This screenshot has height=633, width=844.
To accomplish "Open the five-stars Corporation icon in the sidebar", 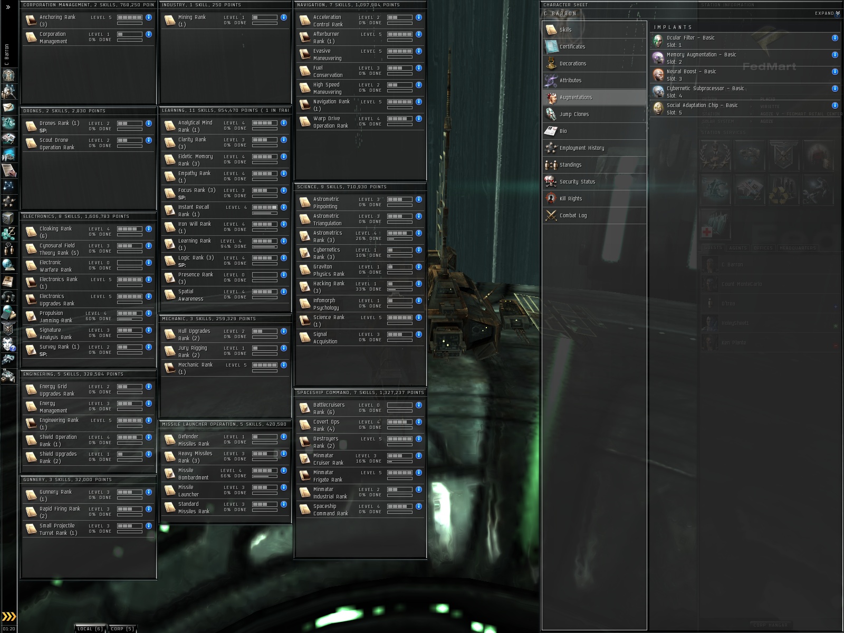I will pyautogui.click(x=8, y=201).
